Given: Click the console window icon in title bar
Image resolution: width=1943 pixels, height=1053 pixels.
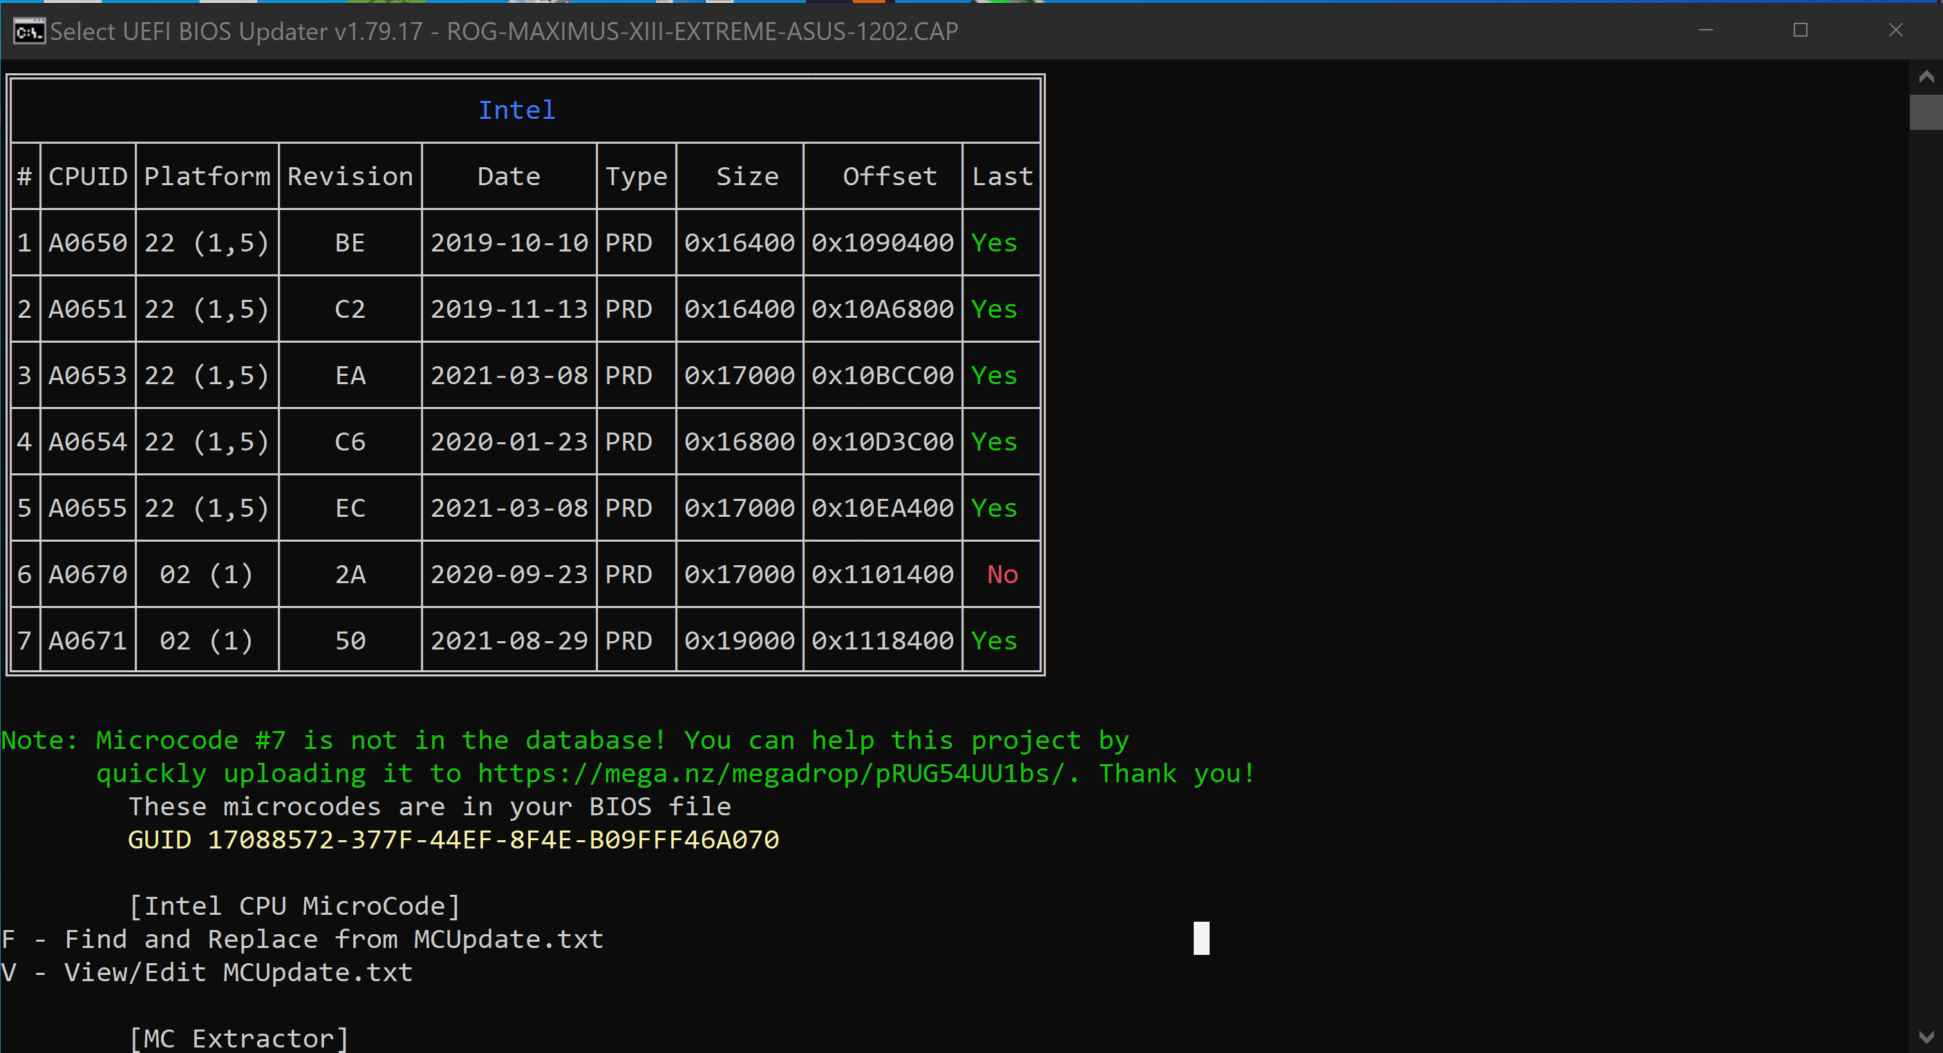Looking at the screenshot, I should coord(30,32).
